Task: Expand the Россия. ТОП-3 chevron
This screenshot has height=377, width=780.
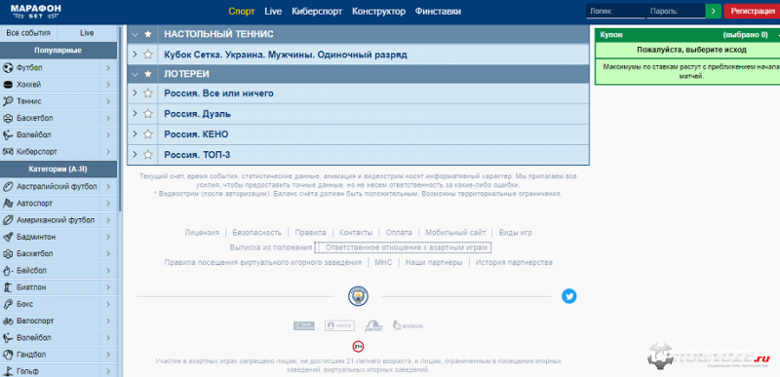Action: pos(135,154)
